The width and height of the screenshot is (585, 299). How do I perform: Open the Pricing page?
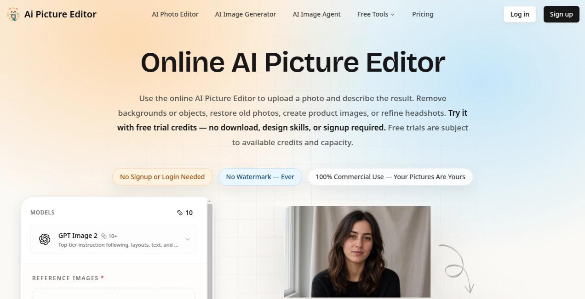tap(423, 14)
